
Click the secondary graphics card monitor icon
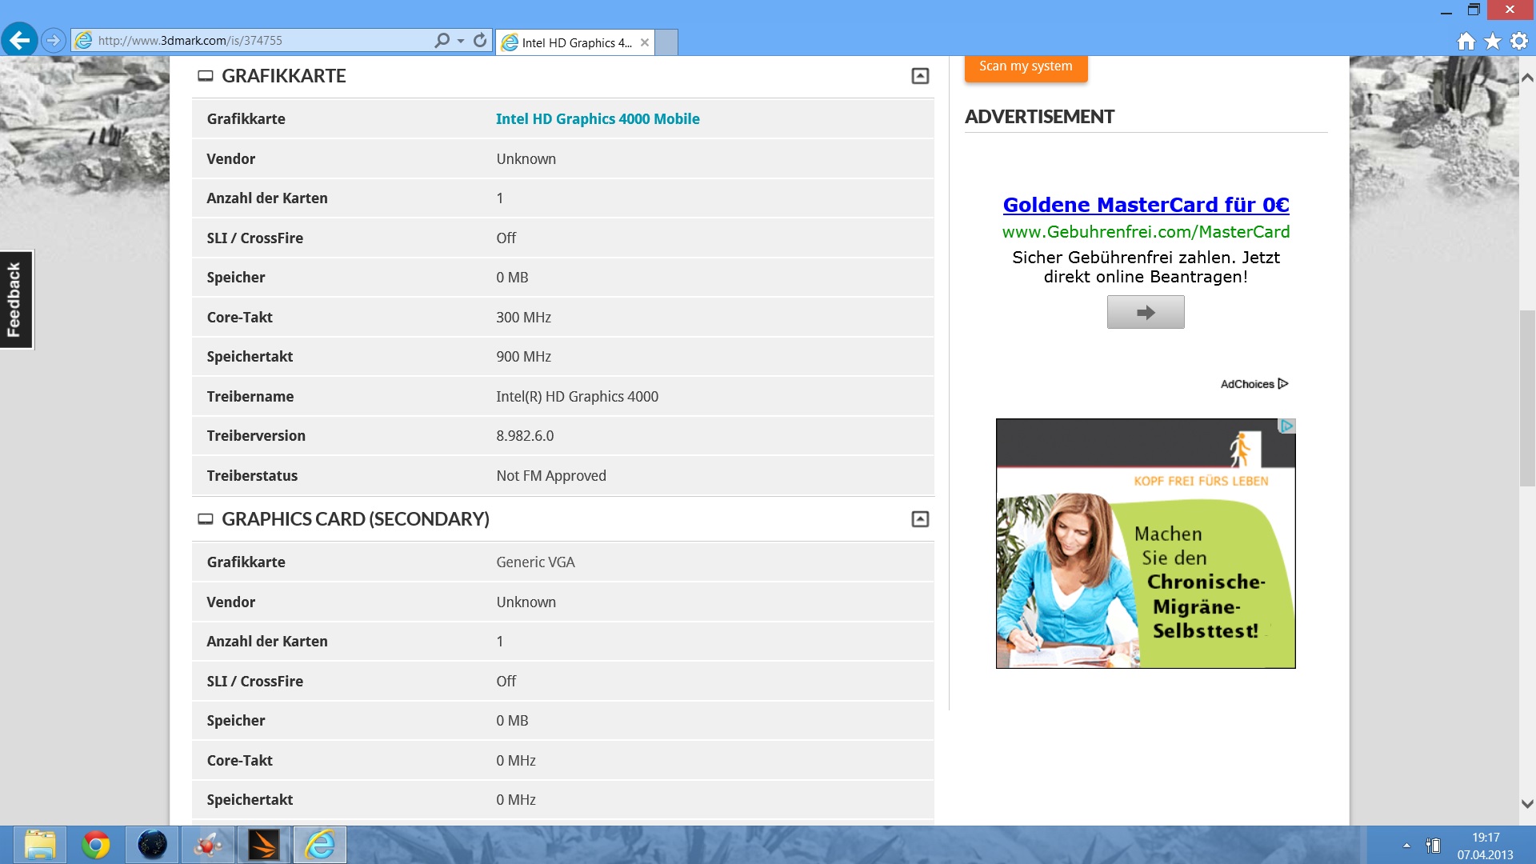(x=206, y=519)
